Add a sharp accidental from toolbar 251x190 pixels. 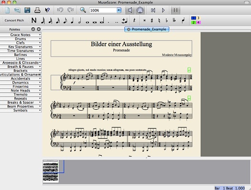152,21
